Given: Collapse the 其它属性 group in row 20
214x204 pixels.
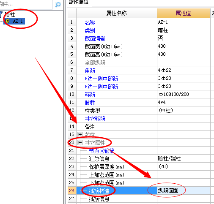Looking at the screenshot, I should [x=80, y=142].
